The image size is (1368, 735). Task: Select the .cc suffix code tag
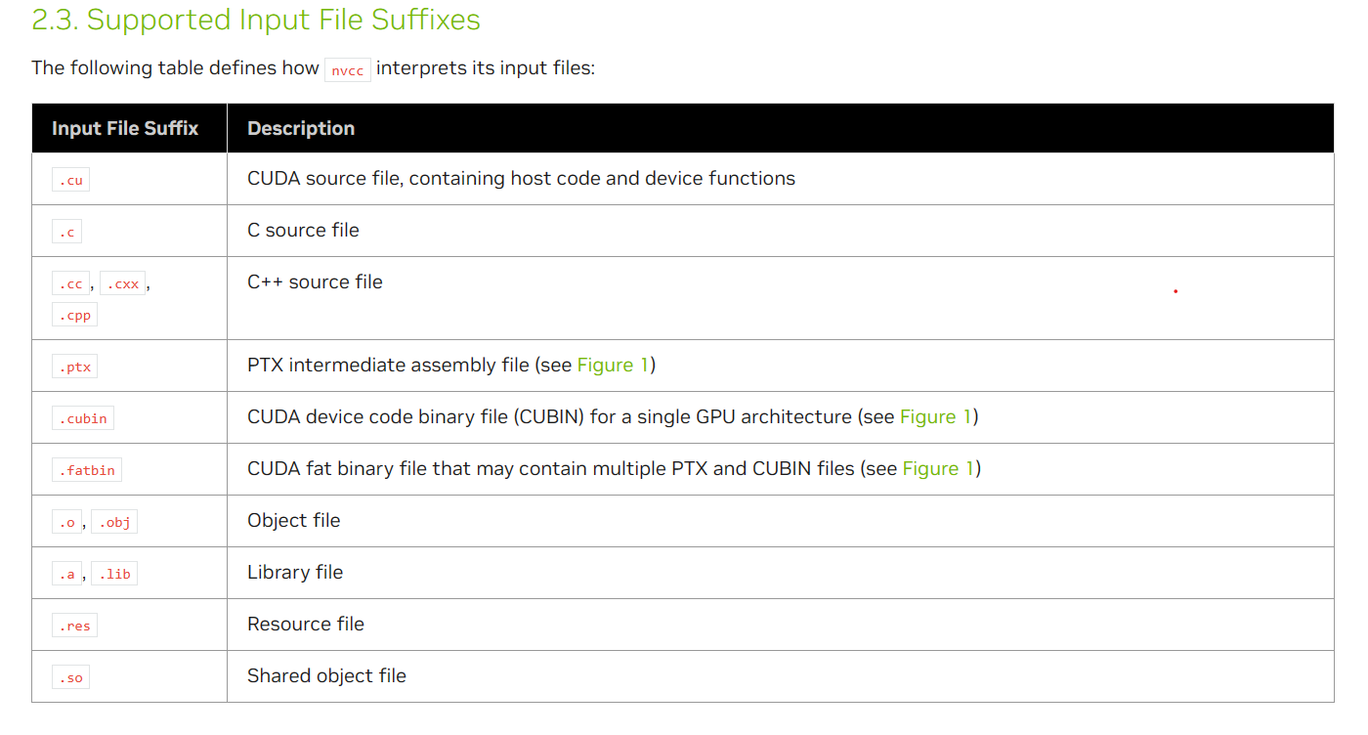point(70,284)
